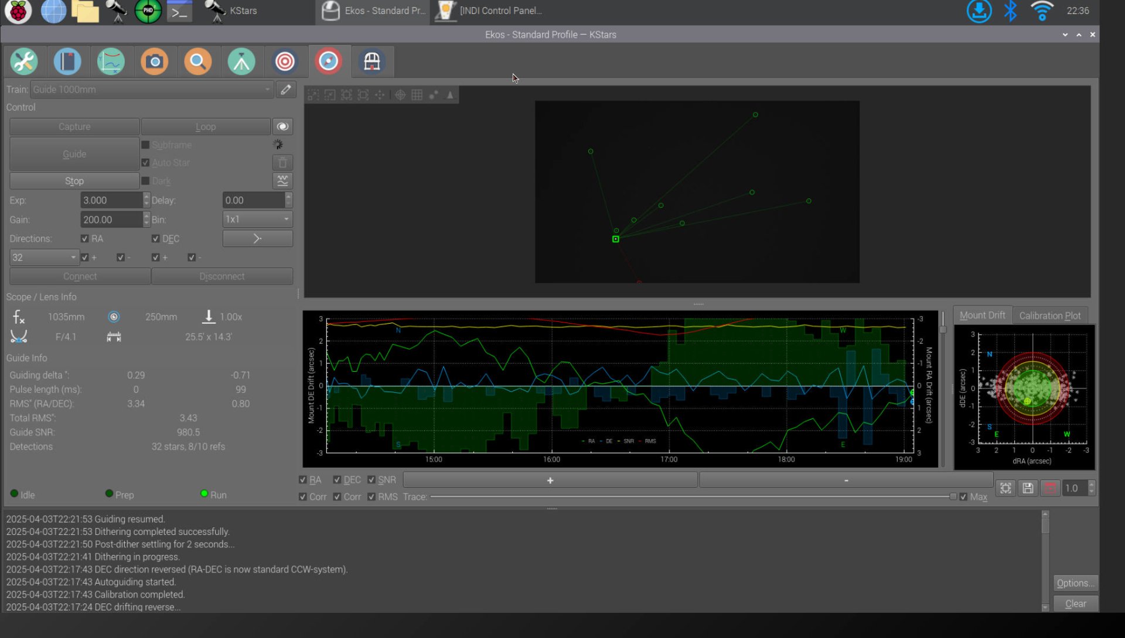Toggle the Dark checkbox
Viewport: 1125px width, 638px height.
pos(145,181)
